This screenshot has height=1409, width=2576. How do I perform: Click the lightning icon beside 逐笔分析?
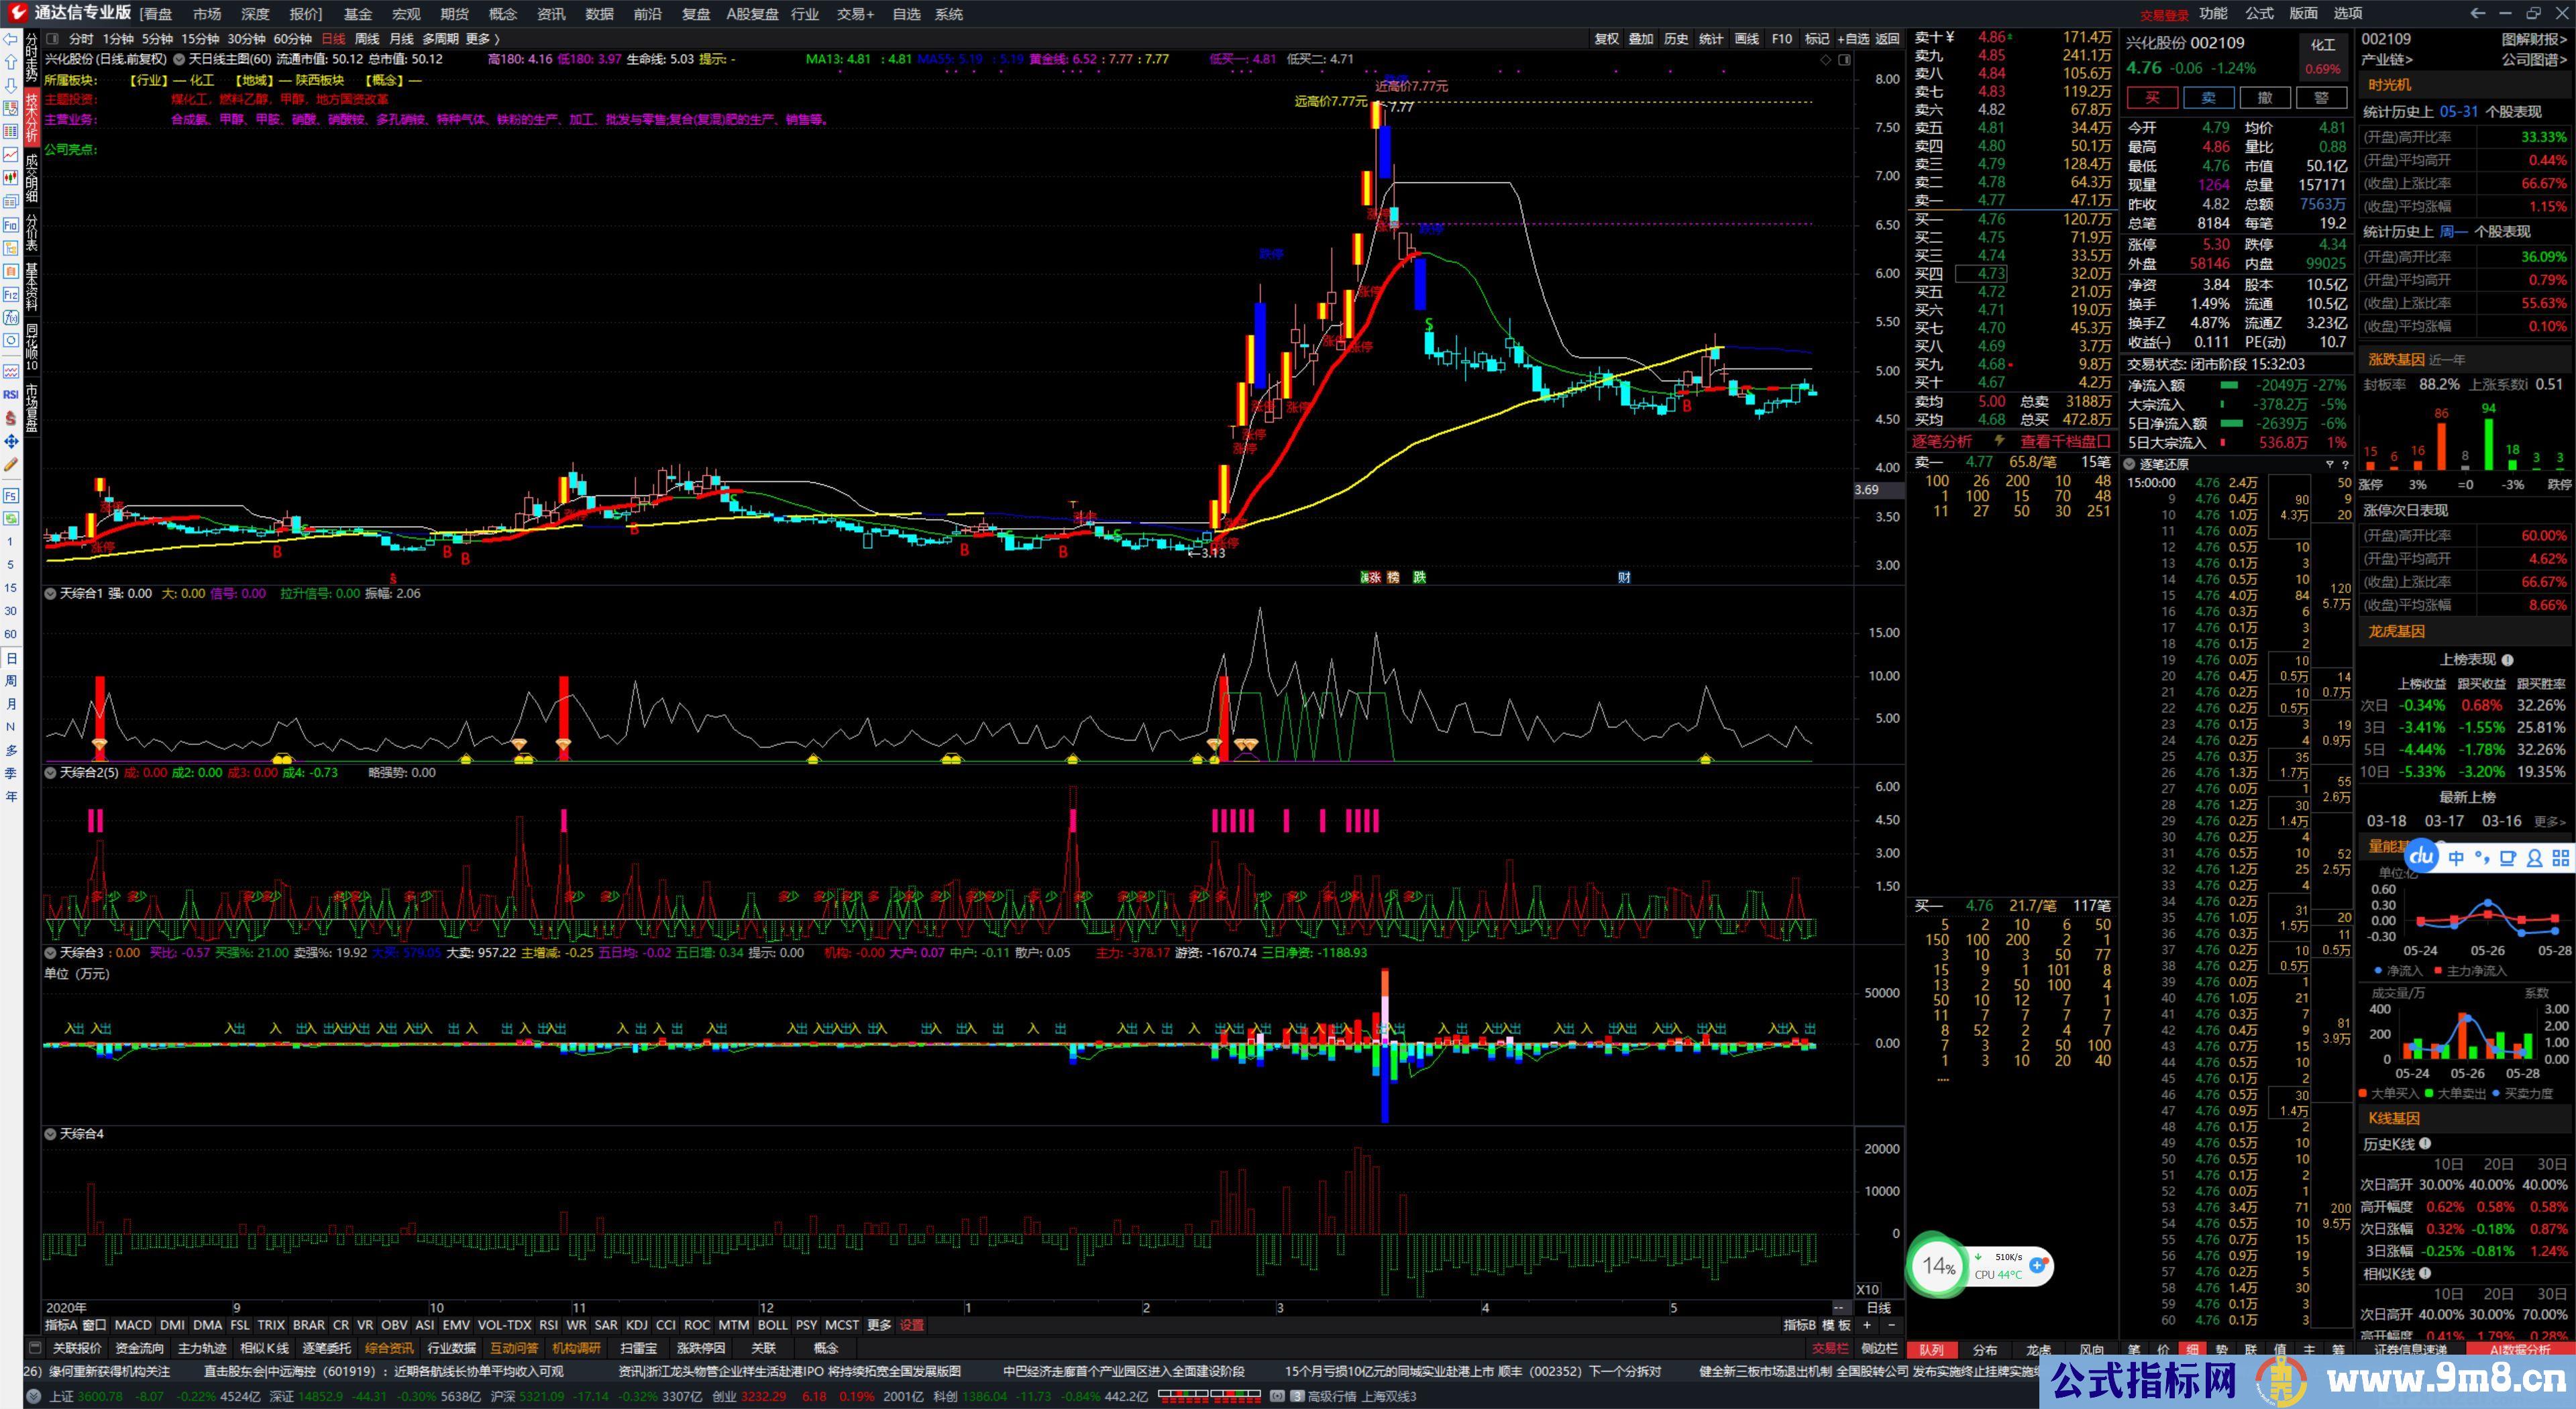(x=2000, y=441)
